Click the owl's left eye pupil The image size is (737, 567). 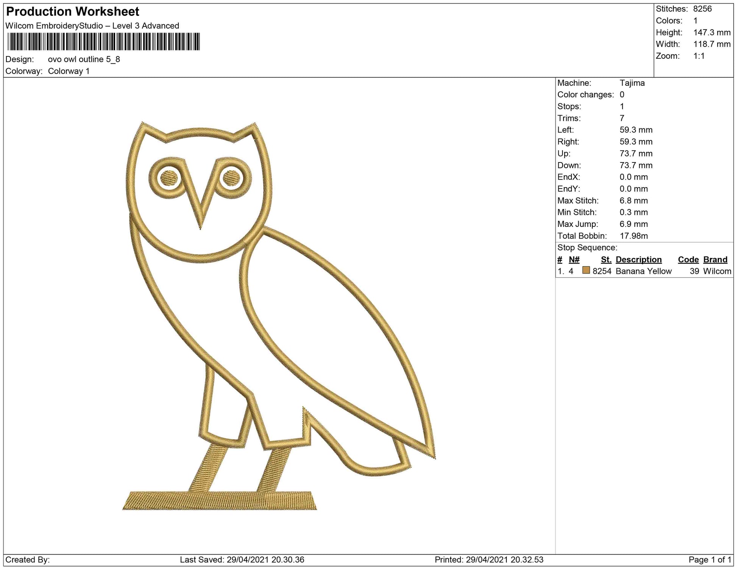click(169, 178)
